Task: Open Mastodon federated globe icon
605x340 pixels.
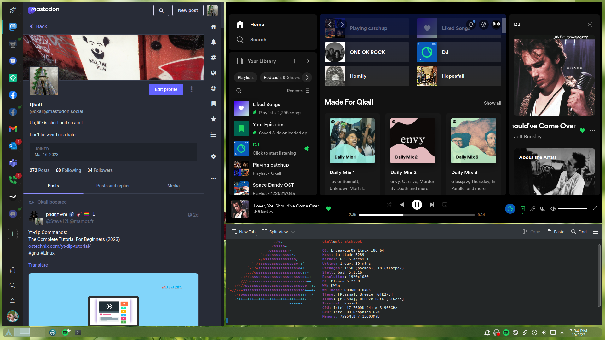Action: pyautogui.click(x=213, y=73)
